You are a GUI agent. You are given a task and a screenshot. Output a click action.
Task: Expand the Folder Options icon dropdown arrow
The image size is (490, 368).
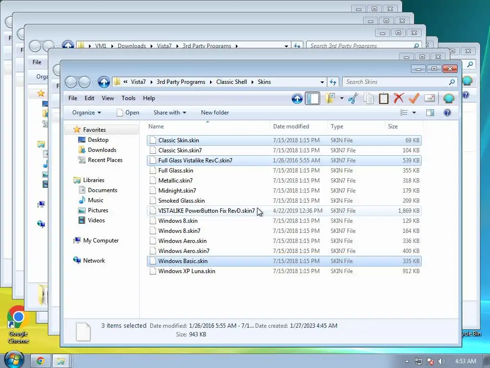(342, 99)
